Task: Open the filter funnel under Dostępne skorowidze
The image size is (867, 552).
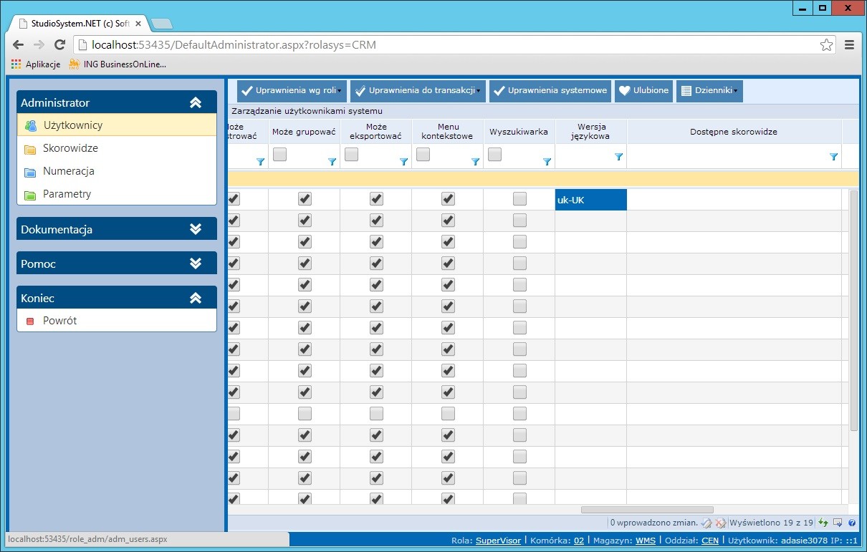Action: pos(833,156)
